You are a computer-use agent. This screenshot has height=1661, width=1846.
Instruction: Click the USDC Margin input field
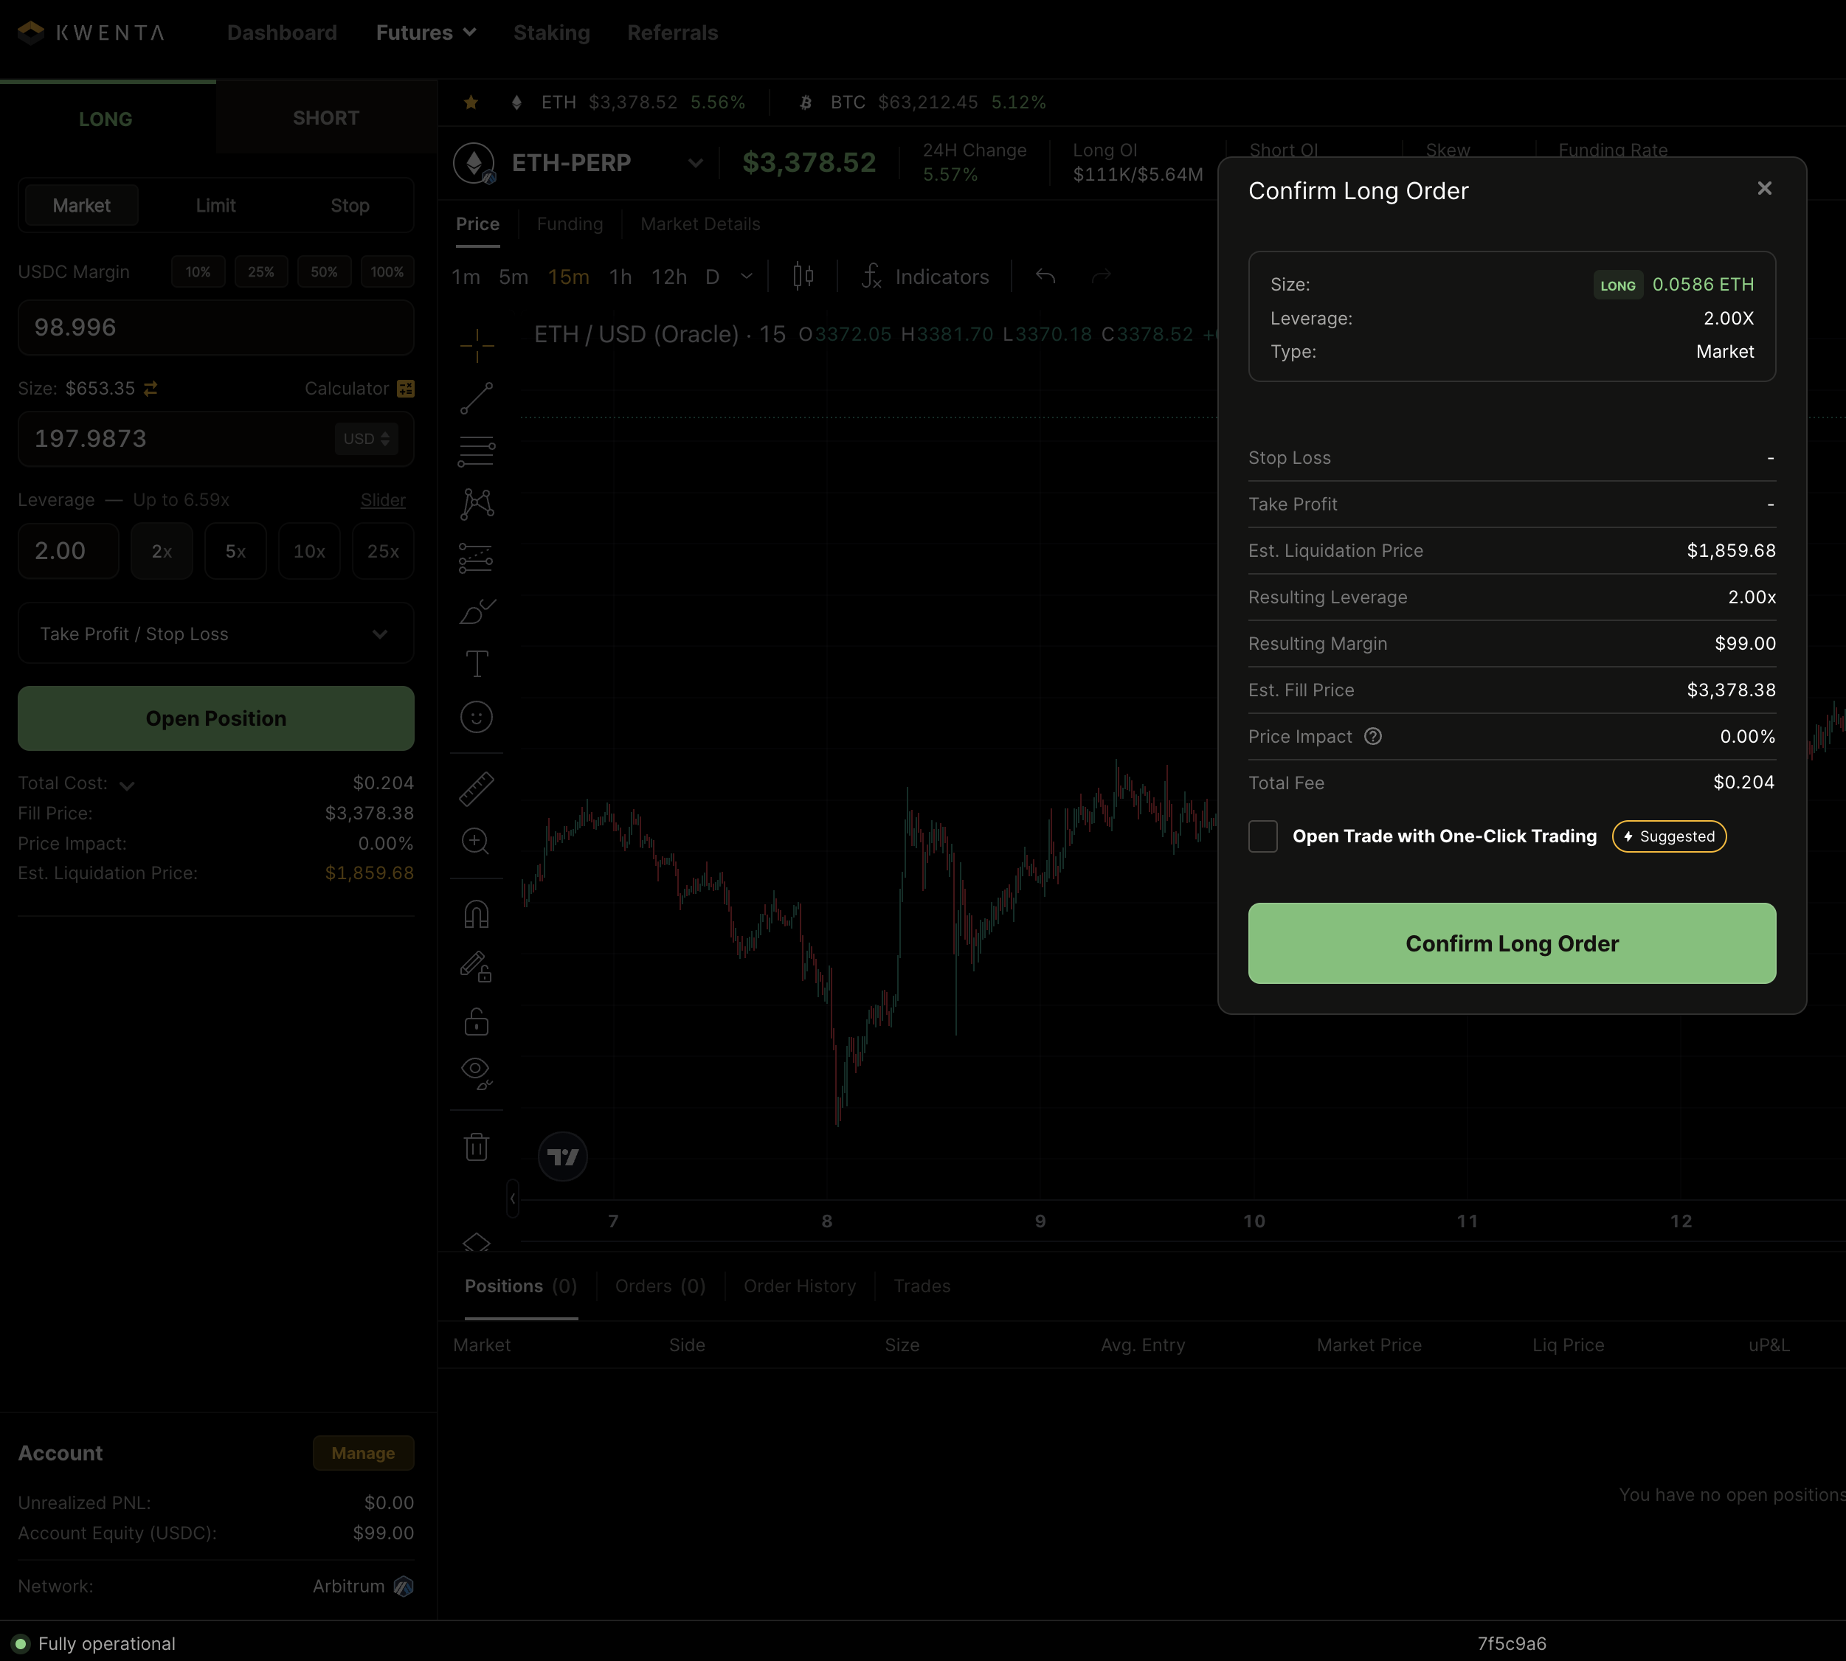[215, 327]
